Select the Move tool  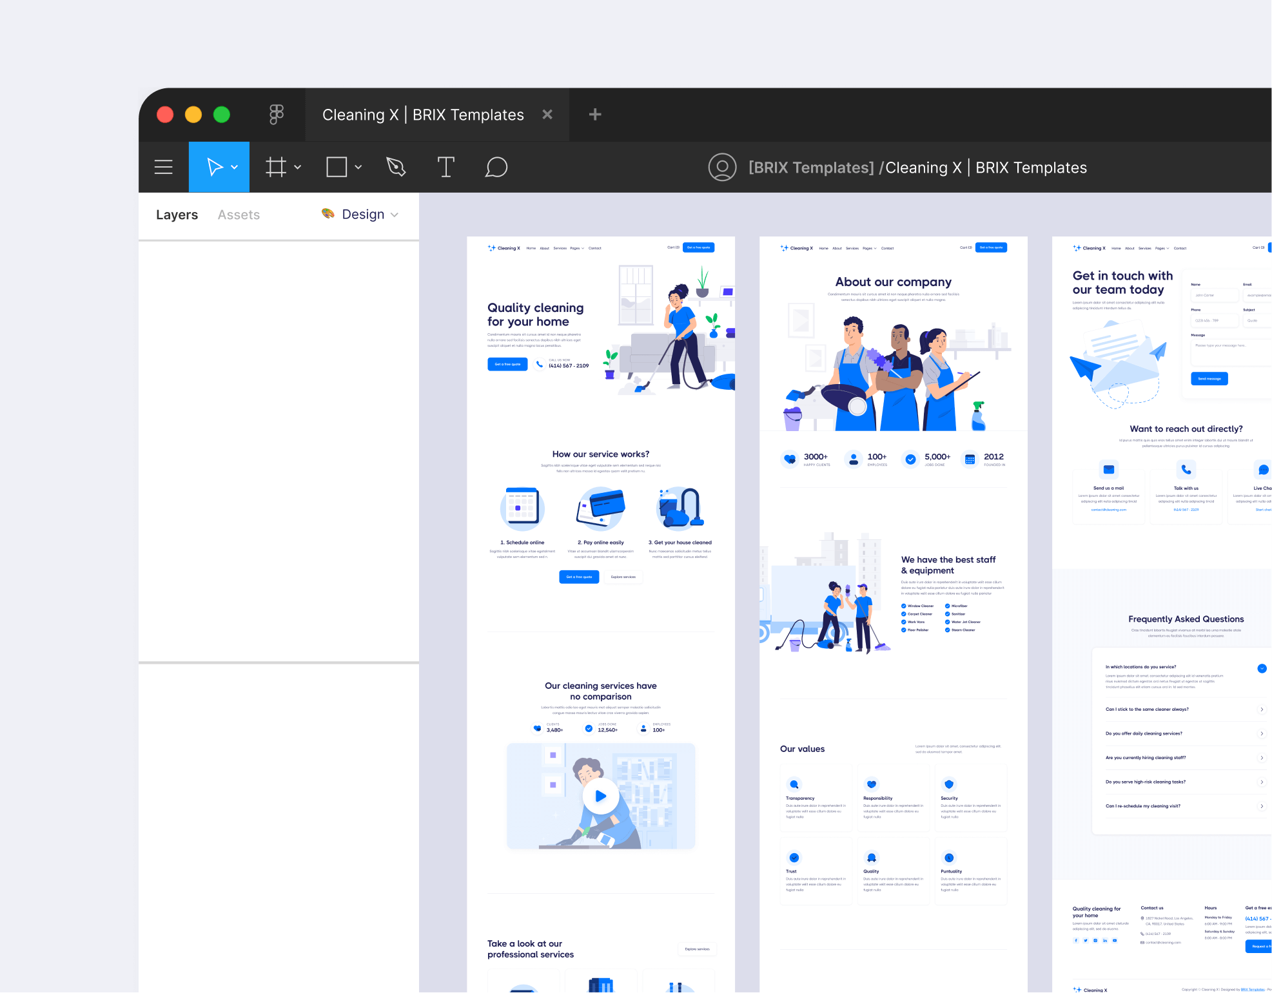click(x=215, y=167)
